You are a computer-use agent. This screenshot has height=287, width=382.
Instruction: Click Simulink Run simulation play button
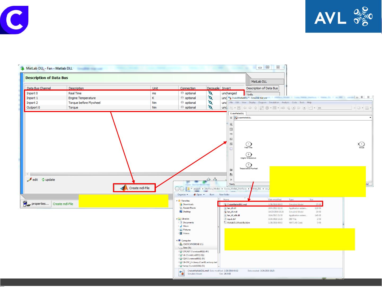293,108
